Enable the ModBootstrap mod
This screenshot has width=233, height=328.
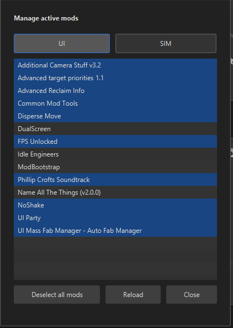point(115,167)
